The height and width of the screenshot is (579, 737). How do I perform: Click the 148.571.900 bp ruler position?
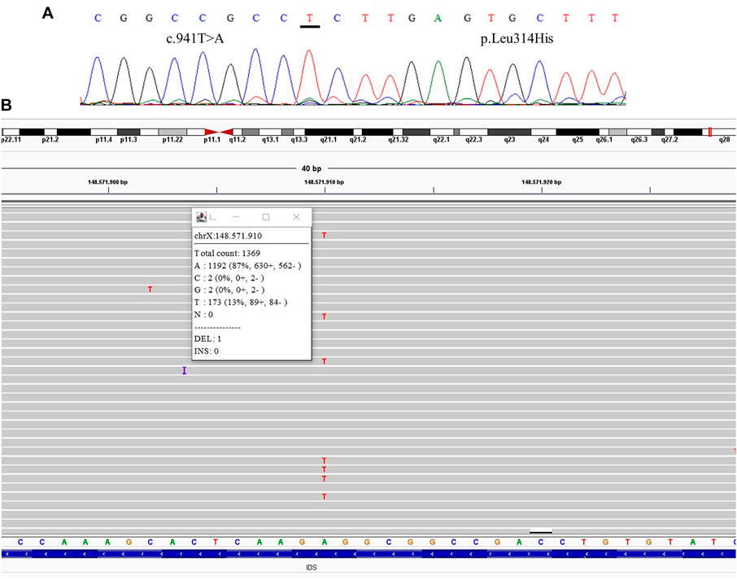(x=107, y=182)
